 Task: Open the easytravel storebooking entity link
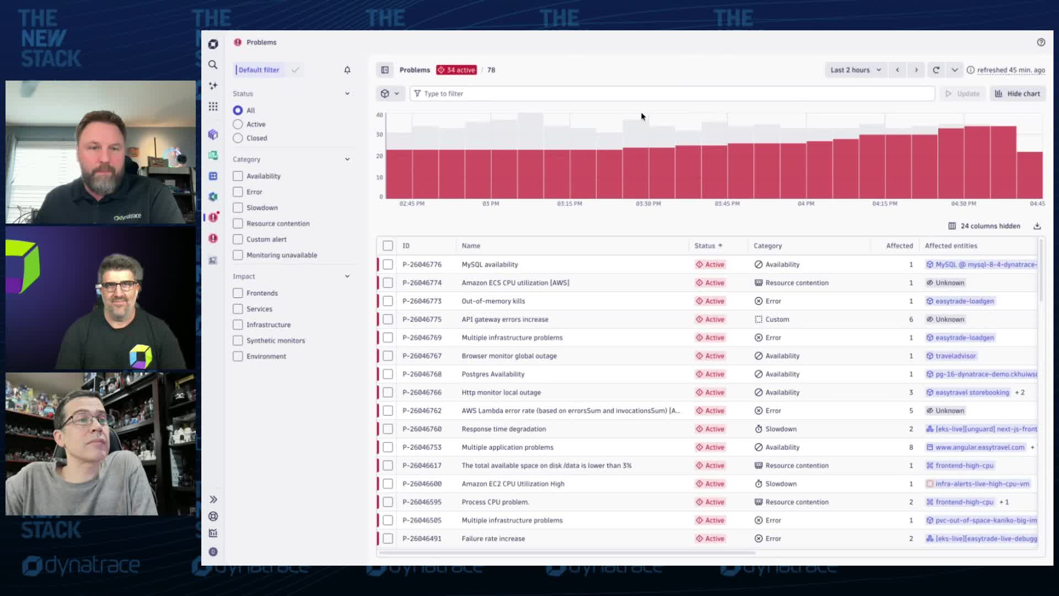click(x=968, y=392)
